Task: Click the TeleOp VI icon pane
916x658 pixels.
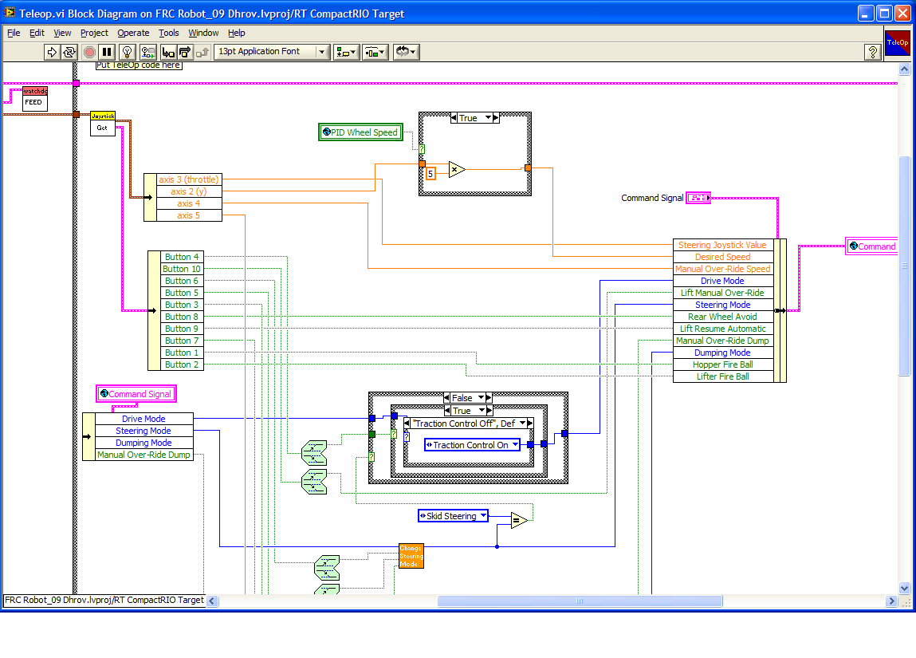Action: (898, 43)
